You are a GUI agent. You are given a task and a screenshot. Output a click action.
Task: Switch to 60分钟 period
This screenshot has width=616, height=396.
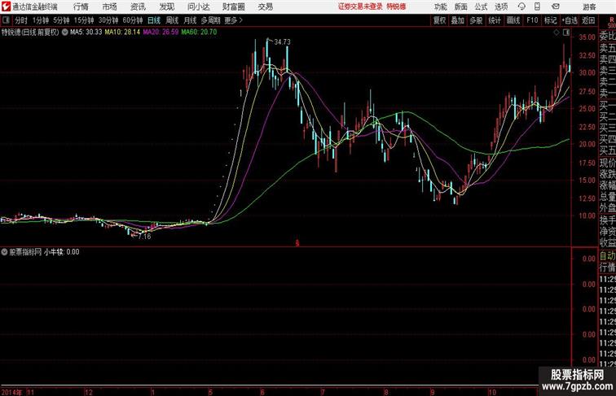click(133, 20)
